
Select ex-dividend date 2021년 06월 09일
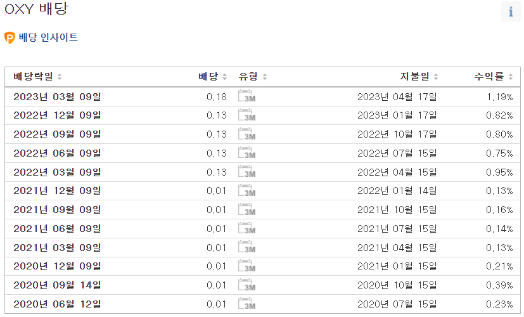click(57, 229)
